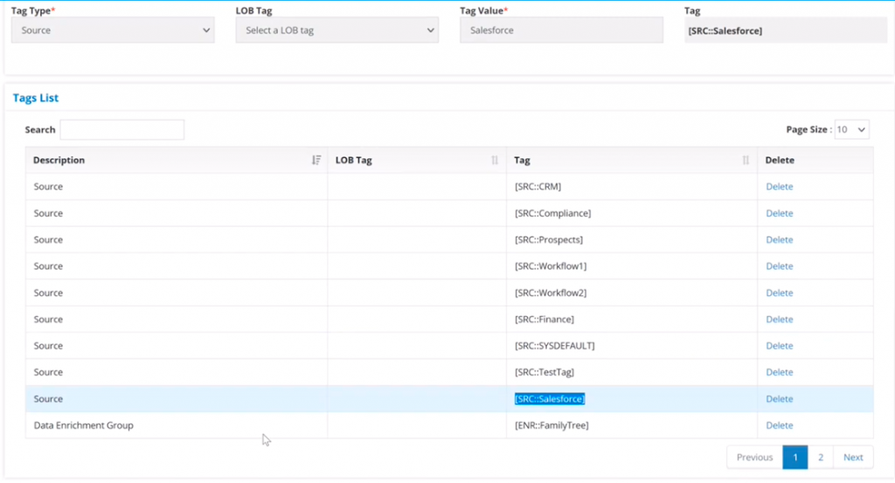
Task: Focus the Search text box
Action: point(121,130)
